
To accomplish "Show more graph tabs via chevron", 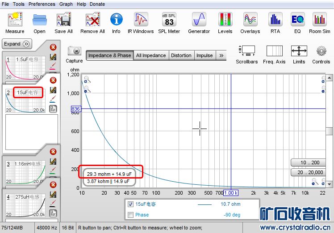I will tap(221, 55).
